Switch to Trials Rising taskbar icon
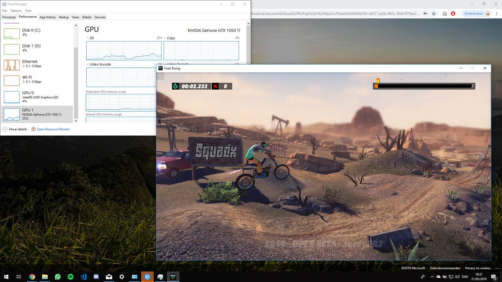 tap(173, 277)
